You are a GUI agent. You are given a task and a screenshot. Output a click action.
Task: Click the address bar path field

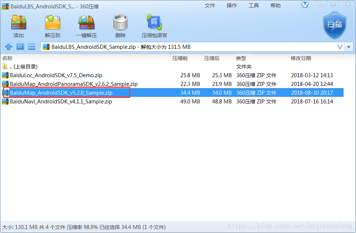[x=192, y=47]
